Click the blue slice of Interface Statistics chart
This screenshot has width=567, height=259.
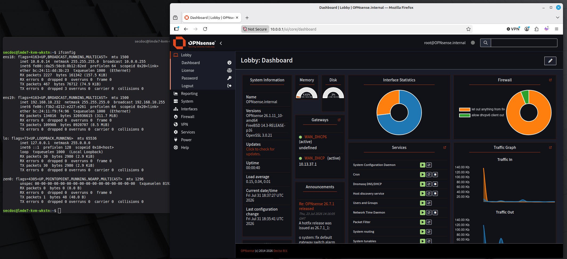coord(411,122)
